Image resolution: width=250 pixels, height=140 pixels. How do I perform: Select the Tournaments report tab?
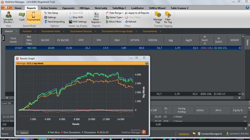[150, 31]
